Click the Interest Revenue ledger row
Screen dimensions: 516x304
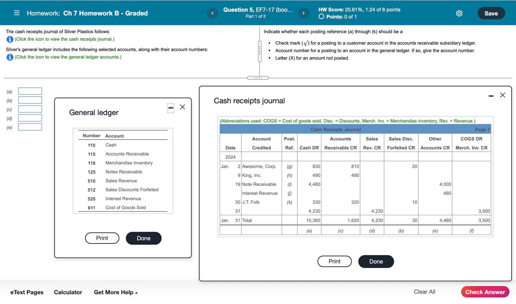point(123,199)
